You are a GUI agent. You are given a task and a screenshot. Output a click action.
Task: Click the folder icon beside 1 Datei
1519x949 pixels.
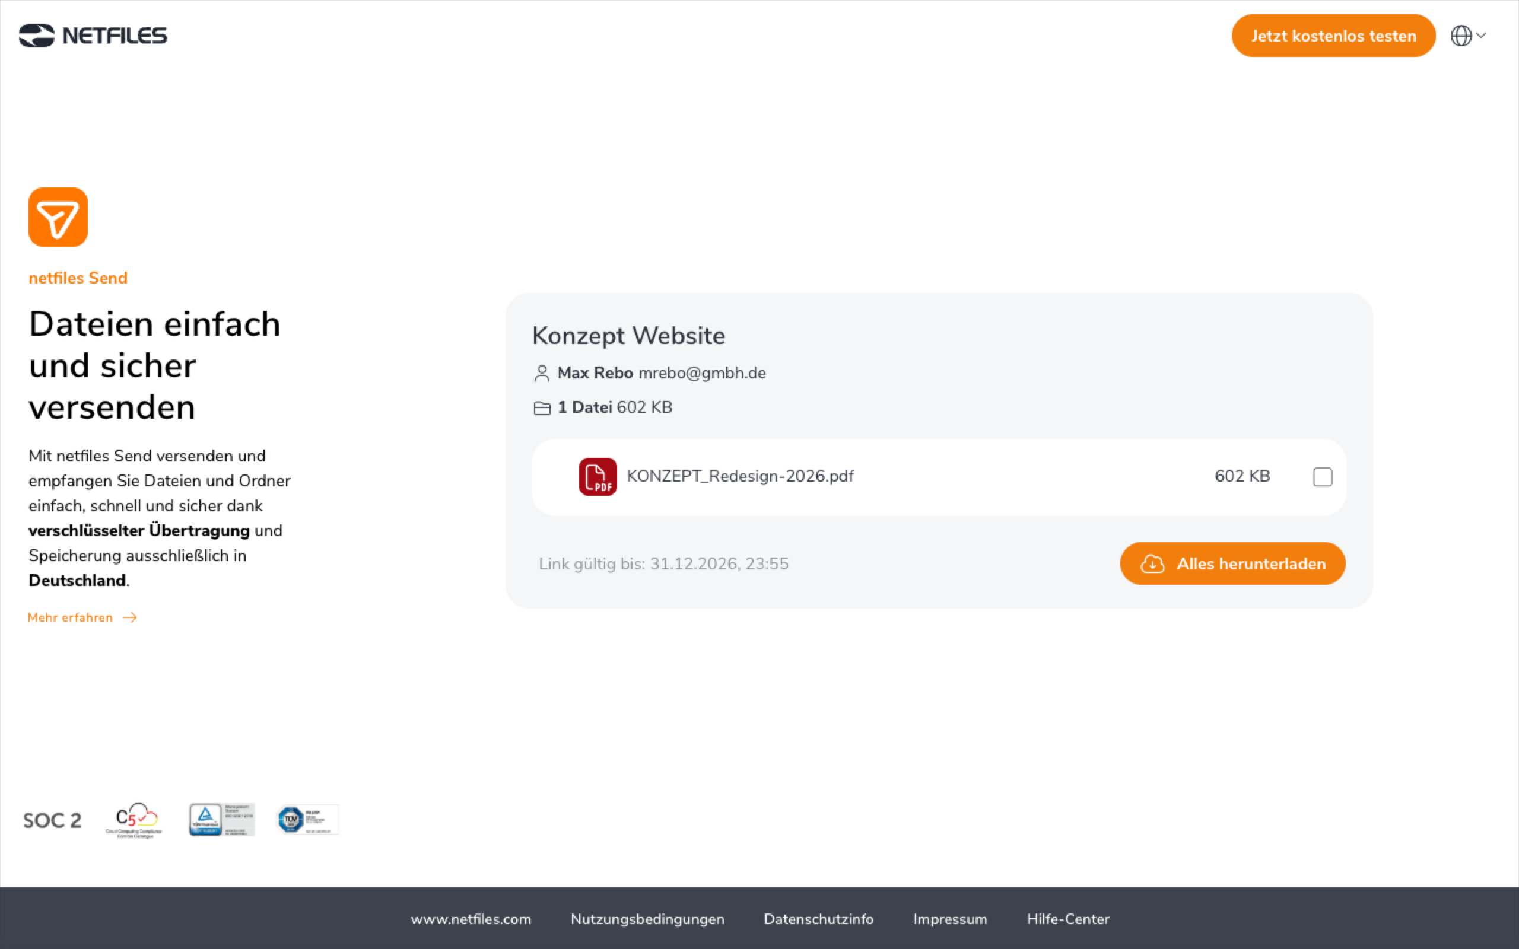coord(542,409)
